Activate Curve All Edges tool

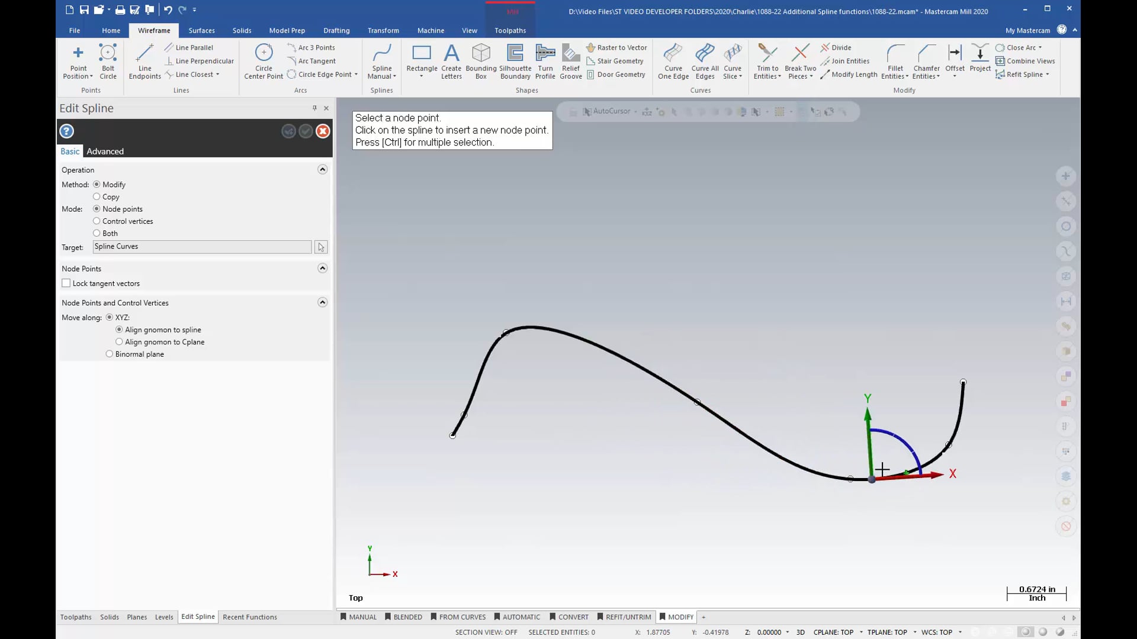pyautogui.click(x=705, y=61)
